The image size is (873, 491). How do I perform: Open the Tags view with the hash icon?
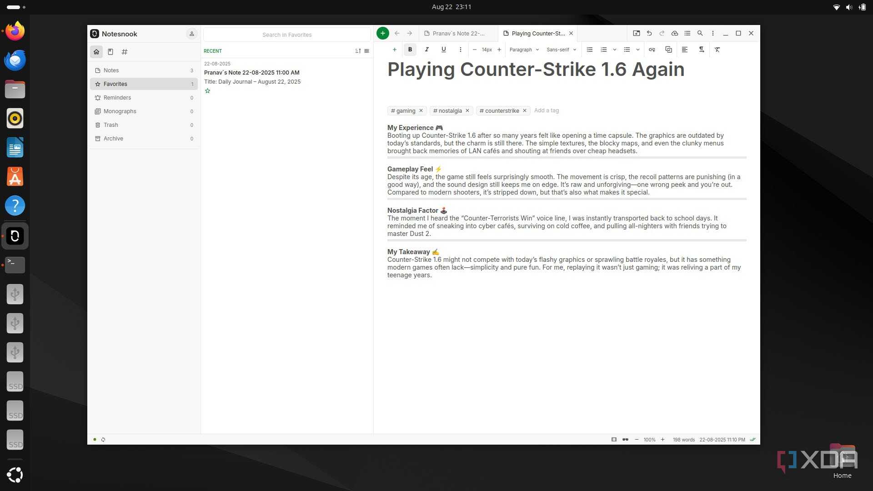124,52
